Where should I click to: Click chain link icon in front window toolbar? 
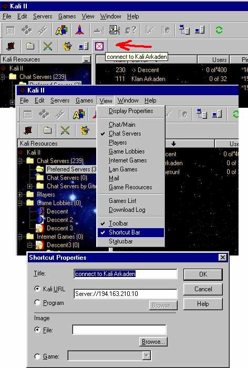click(x=60, y=115)
